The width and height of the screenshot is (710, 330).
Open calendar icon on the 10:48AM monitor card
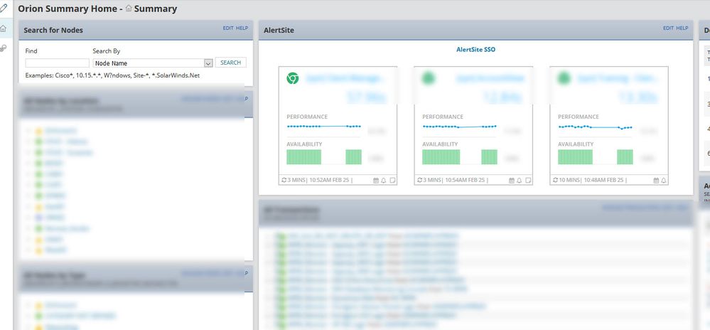[655, 181]
